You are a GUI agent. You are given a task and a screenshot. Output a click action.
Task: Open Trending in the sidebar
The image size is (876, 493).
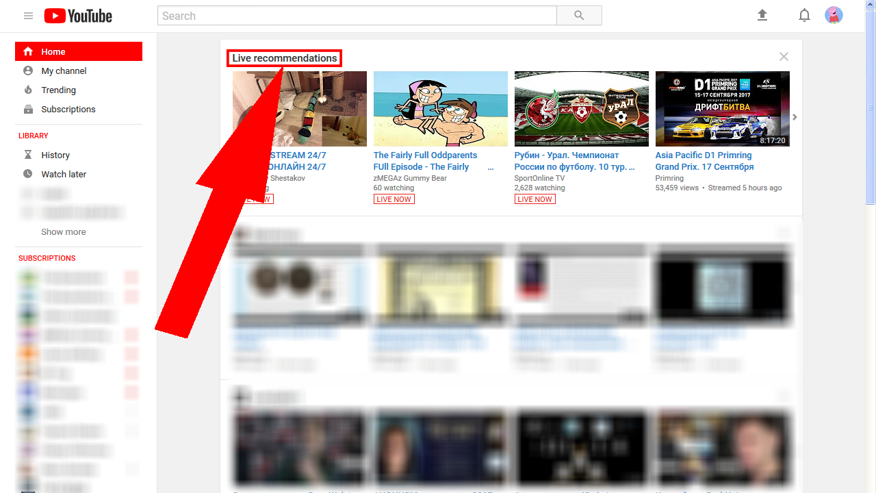79,90
